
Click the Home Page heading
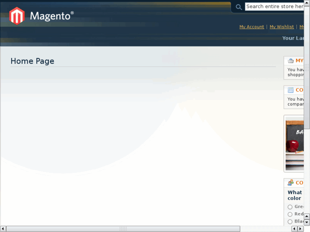32,61
